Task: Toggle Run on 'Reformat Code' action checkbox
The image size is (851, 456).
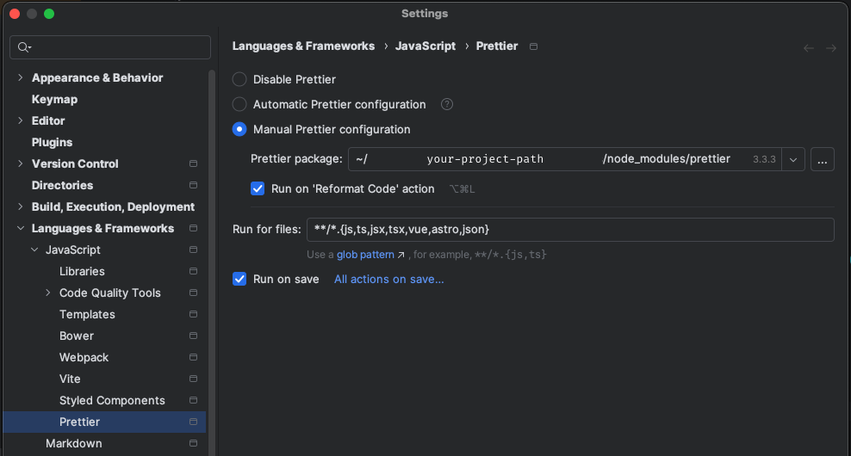Action: (x=258, y=188)
